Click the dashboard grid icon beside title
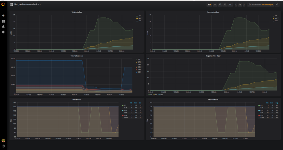 point(12,5)
